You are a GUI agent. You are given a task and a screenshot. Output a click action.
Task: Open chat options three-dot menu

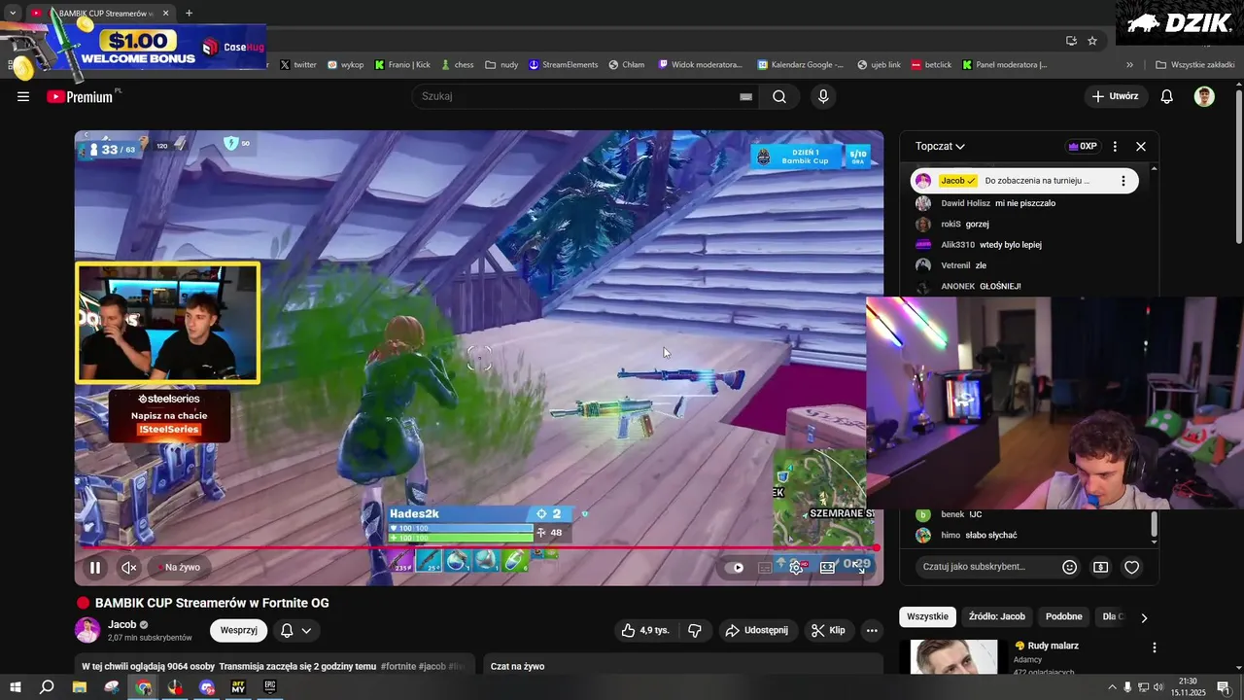pyautogui.click(x=1115, y=146)
